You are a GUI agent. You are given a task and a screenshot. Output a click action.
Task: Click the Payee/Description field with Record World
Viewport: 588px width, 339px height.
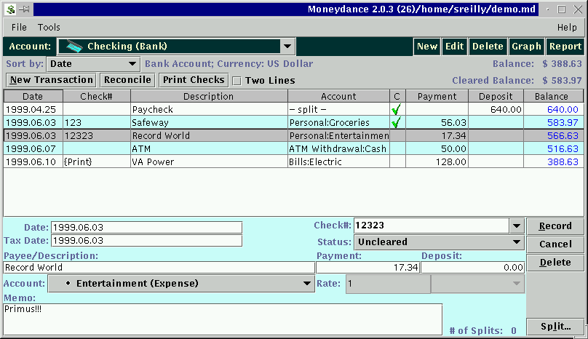click(x=159, y=268)
